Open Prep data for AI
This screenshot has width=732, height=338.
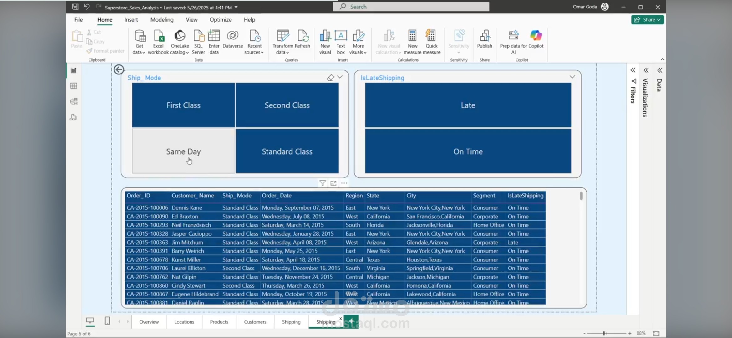pos(514,42)
